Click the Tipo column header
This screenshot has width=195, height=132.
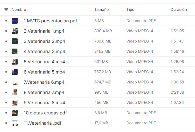coord(130,10)
